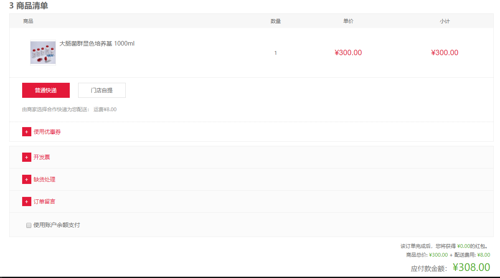Click the 单价 column header

[348, 21]
